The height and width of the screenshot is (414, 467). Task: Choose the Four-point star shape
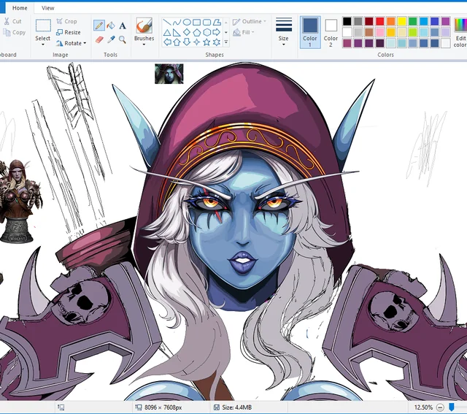coord(196,42)
